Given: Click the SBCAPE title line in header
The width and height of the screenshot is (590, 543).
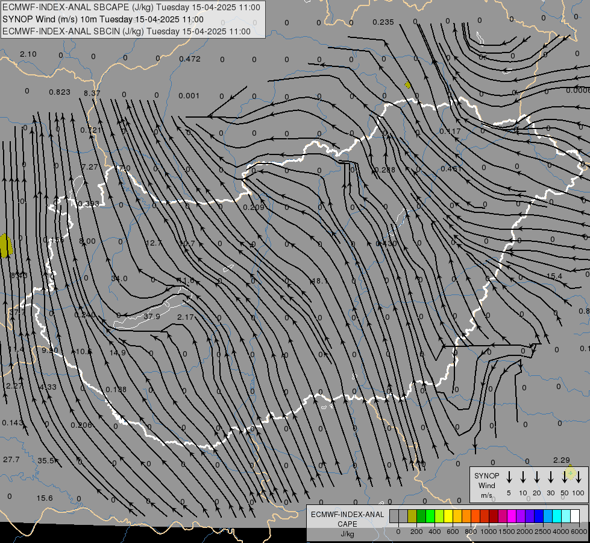Looking at the screenshot, I should (131, 7).
